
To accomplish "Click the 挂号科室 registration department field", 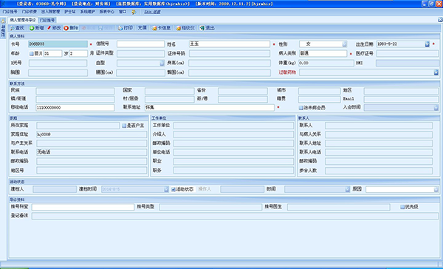I will [83, 207].
